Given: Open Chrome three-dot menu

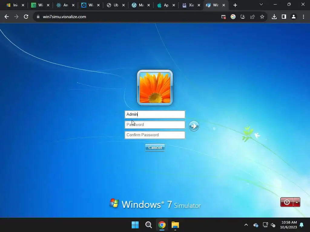Looking at the screenshot, I should [303, 17].
